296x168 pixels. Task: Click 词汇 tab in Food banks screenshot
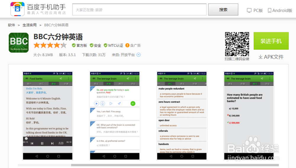pyautogui.click(x=41, y=84)
